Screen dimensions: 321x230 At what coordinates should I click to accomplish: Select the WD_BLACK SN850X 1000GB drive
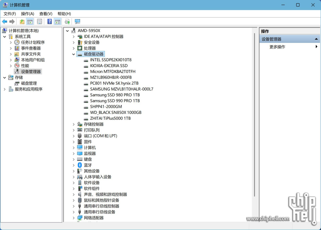point(116,113)
